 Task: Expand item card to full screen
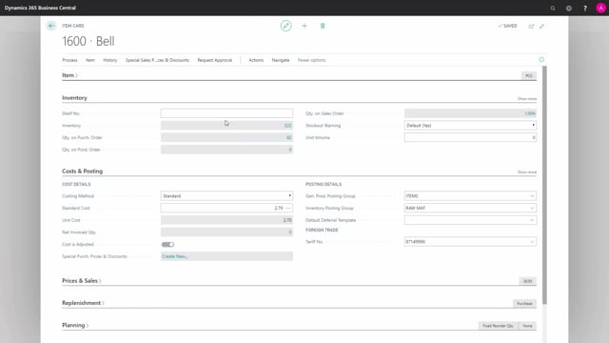coord(541,26)
